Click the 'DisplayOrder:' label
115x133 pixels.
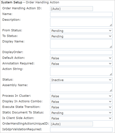13,52
